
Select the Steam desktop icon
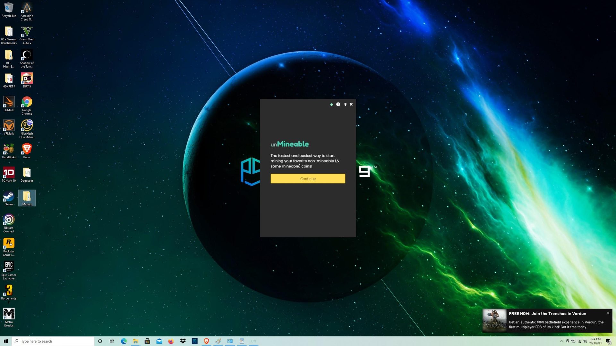point(9,198)
